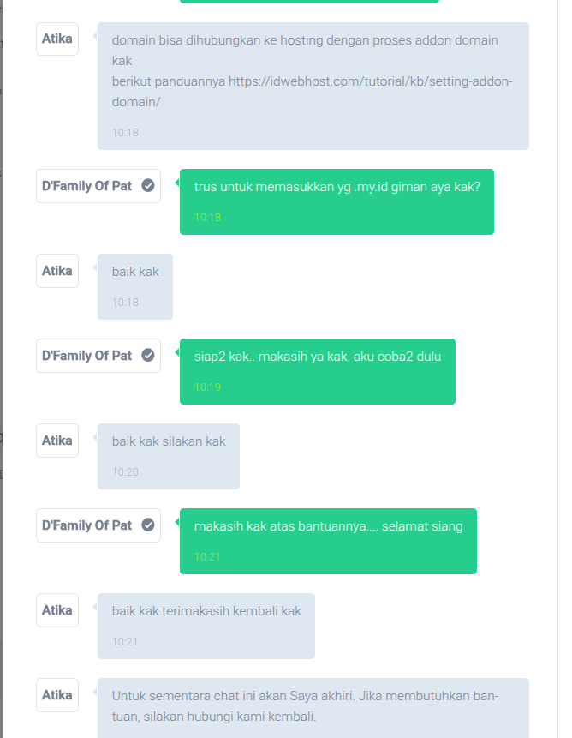The height and width of the screenshot is (738, 572).
Task: Click Atika label next to 'baik kak' reply
Action: [x=57, y=271]
